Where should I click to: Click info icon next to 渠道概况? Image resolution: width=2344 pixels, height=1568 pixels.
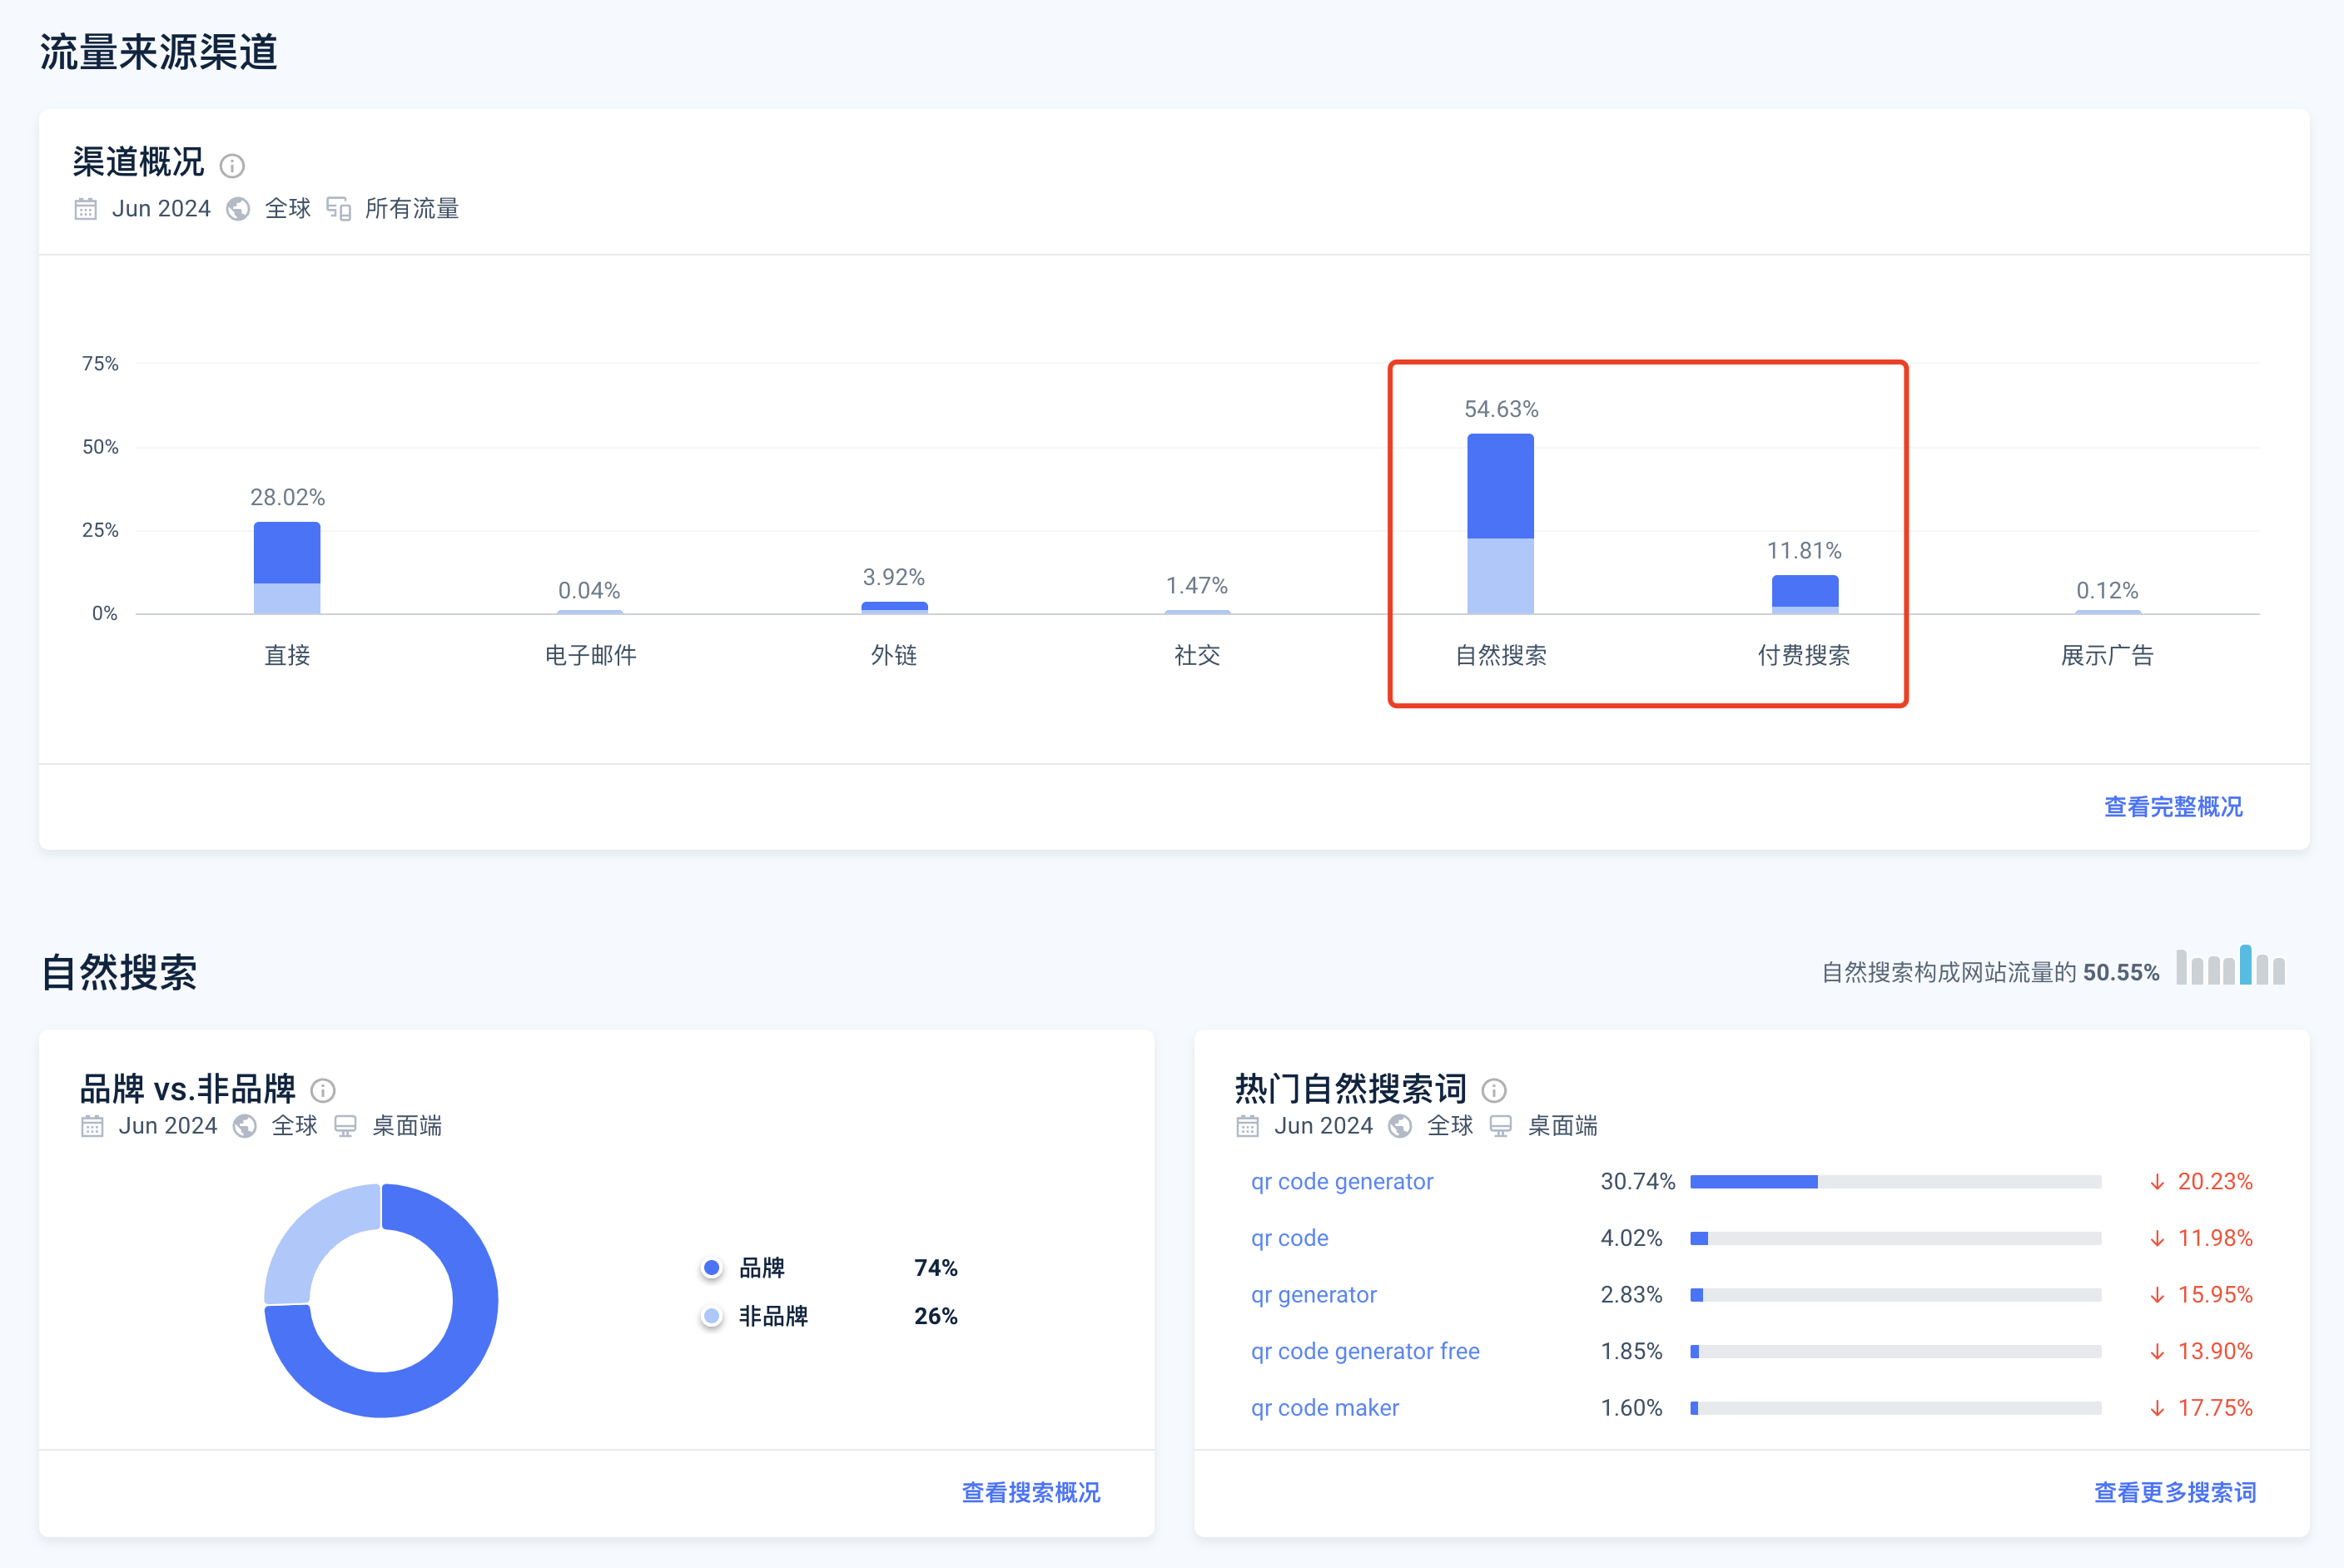click(232, 165)
